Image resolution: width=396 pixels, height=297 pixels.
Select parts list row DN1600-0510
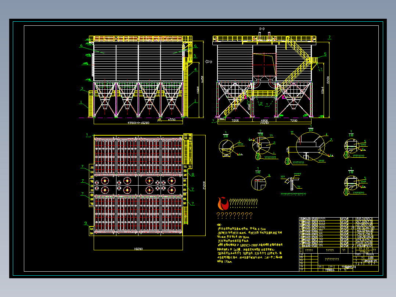click(x=339, y=219)
